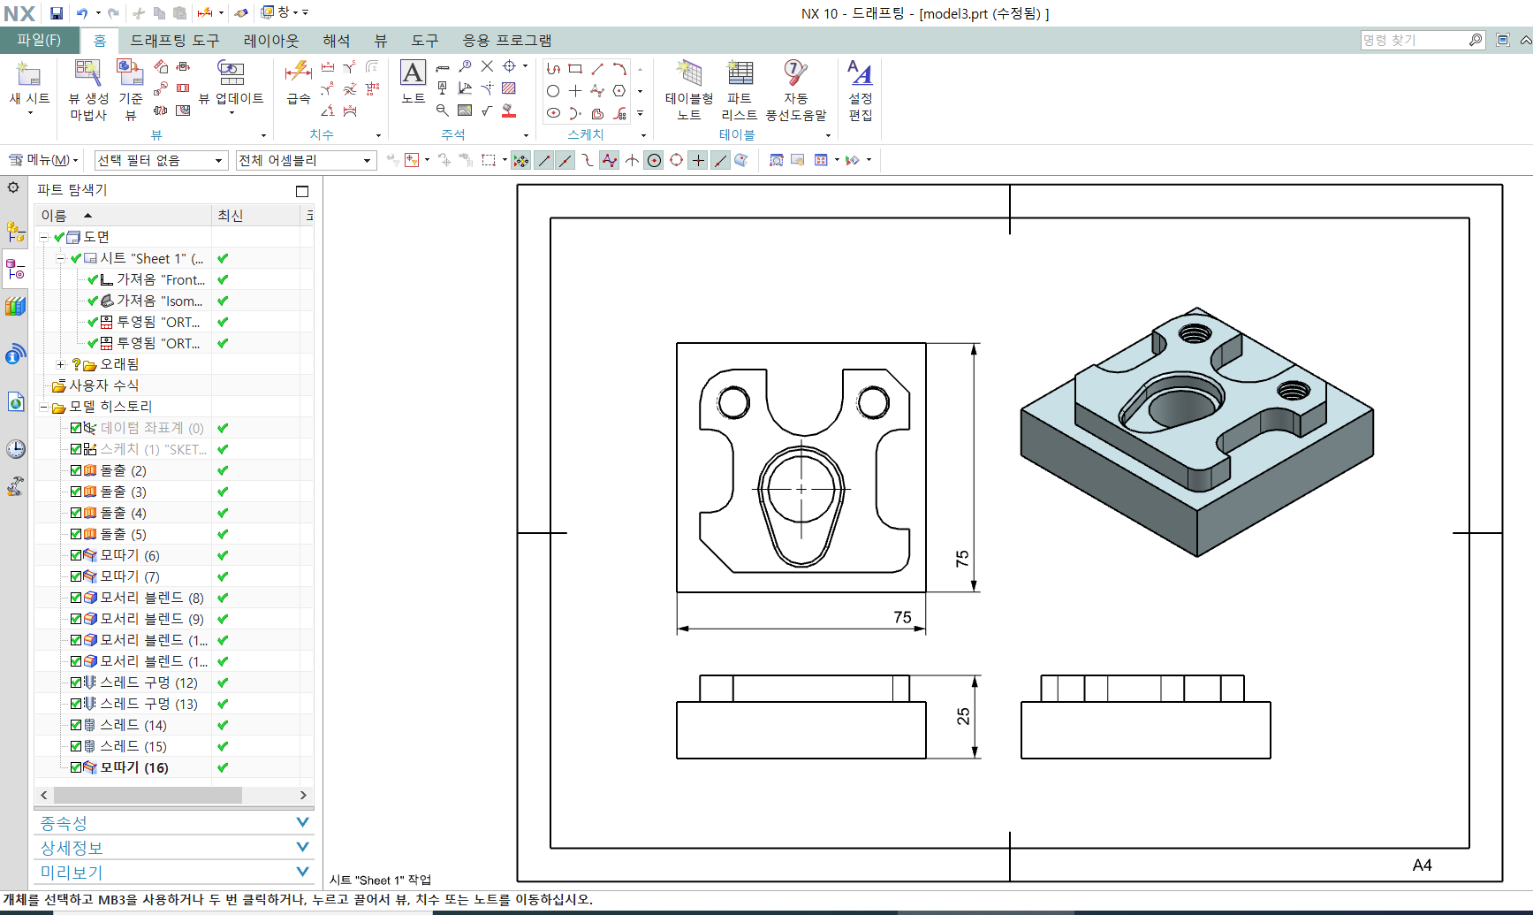Open the History clock sidebar icon
The height and width of the screenshot is (915, 1533).
(16, 449)
